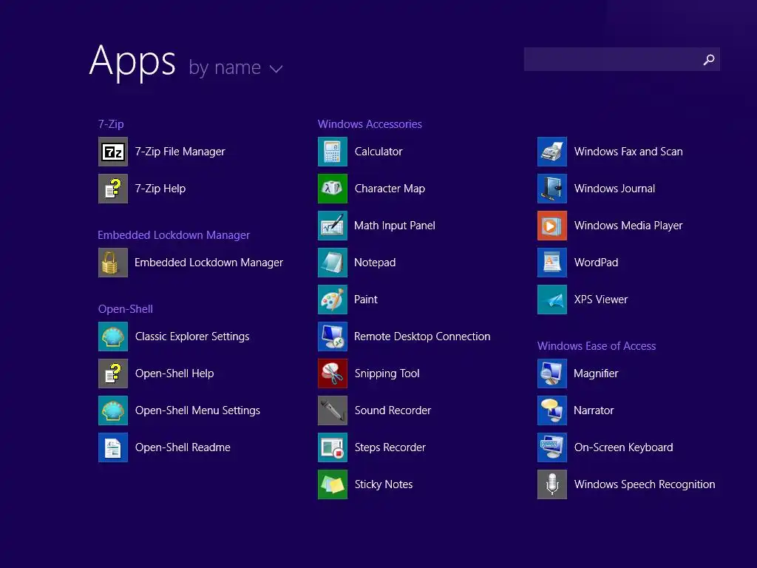Click the 'Steps Recorder' label
The image size is (757, 568).
tap(390, 447)
